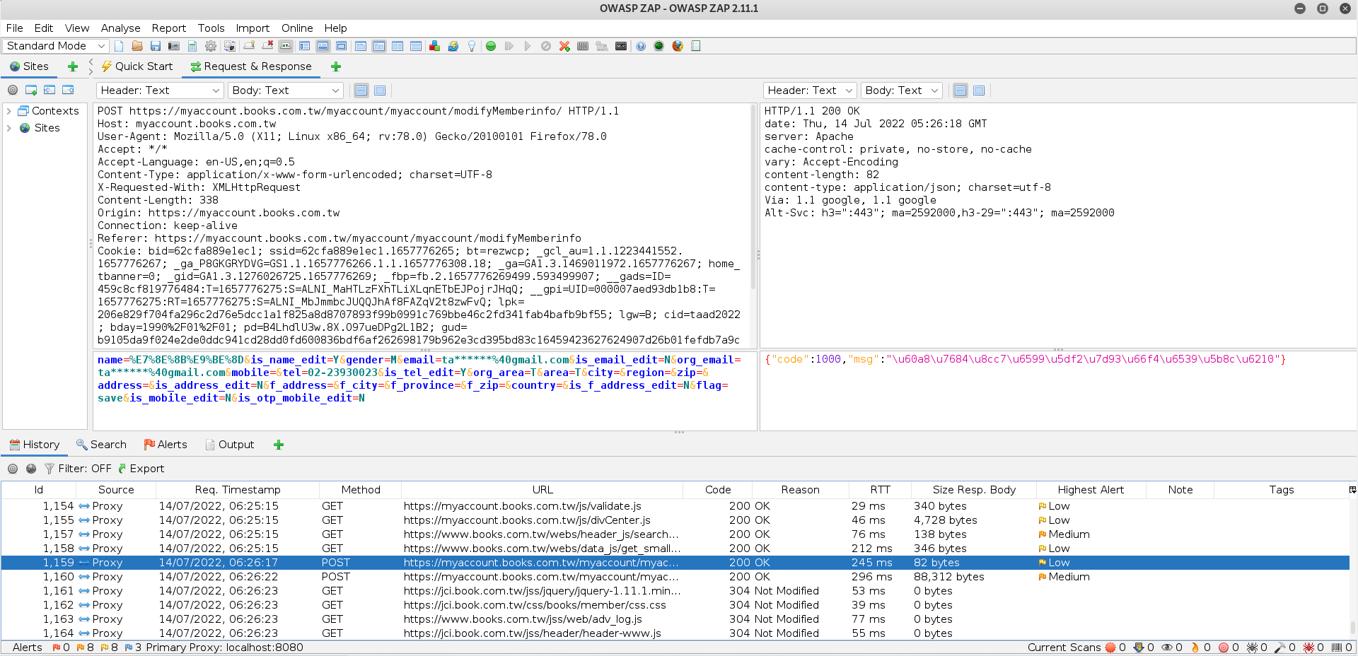This screenshot has height=656, width=1358.
Task: Toggle the green break-on-all-requests circle
Action: (x=491, y=46)
